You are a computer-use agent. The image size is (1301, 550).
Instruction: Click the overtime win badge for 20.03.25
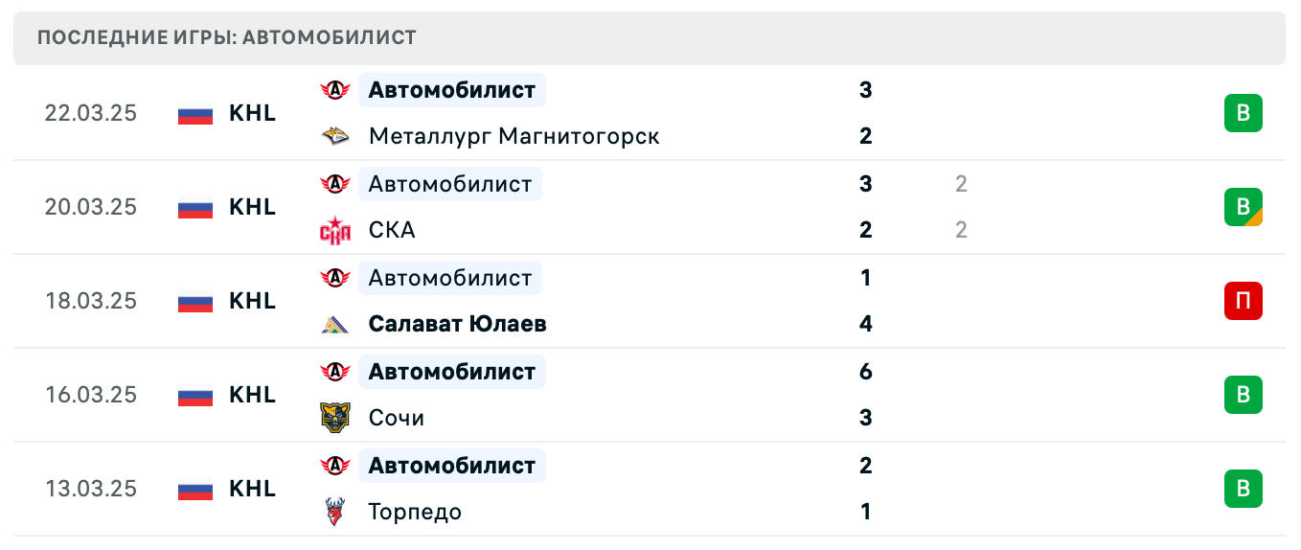click(x=1243, y=207)
